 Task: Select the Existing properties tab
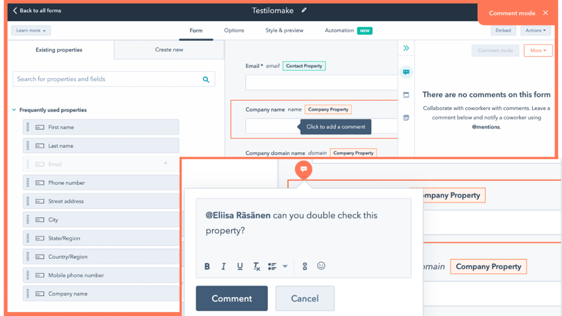tap(59, 50)
